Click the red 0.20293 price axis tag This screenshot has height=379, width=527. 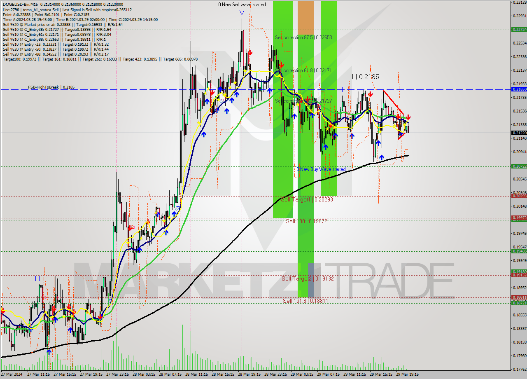pos(519,196)
